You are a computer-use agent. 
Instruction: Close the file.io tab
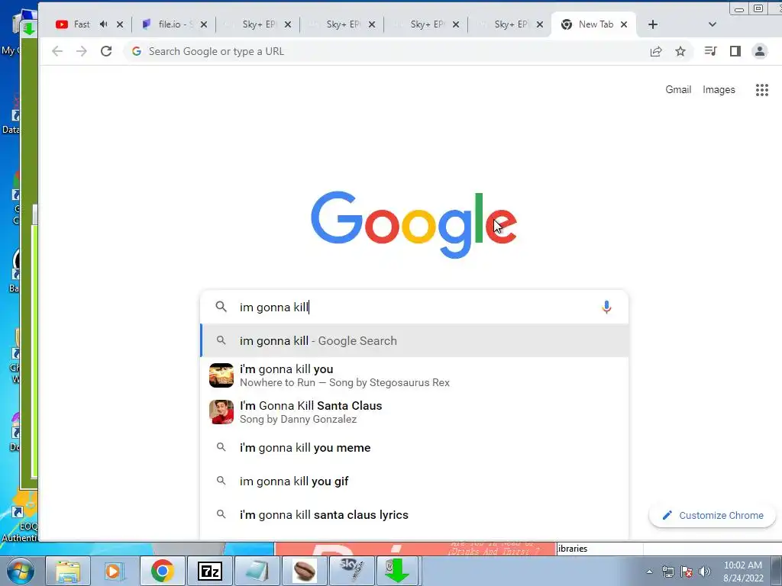(203, 24)
